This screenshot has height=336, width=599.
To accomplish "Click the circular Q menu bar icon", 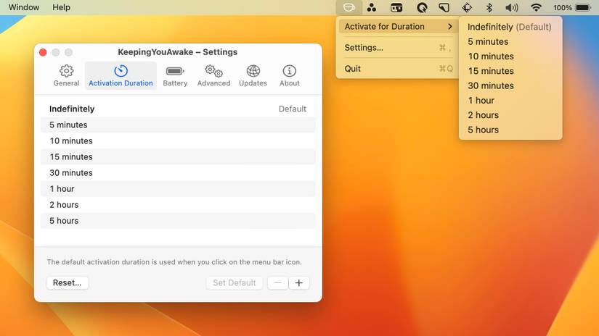I will point(422,8).
